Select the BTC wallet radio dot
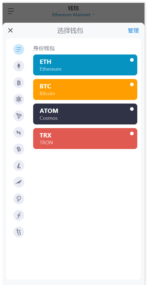The width and height of the screenshot is (147, 285). tap(132, 84)
